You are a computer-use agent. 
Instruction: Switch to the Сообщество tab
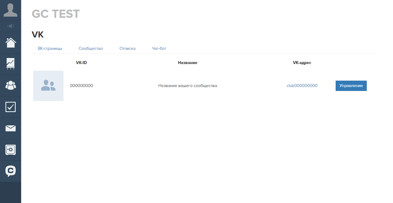click(91, 48)
